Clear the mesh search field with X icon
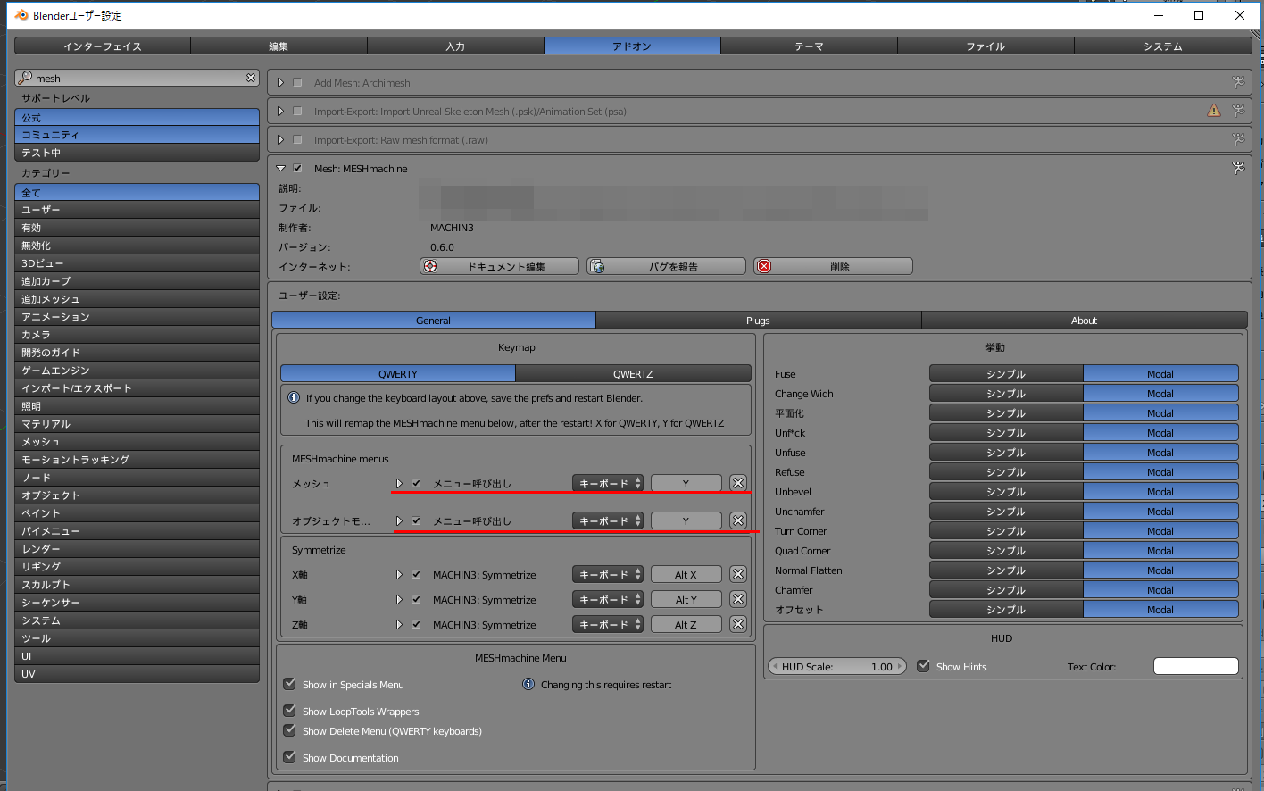 [251, 78]
